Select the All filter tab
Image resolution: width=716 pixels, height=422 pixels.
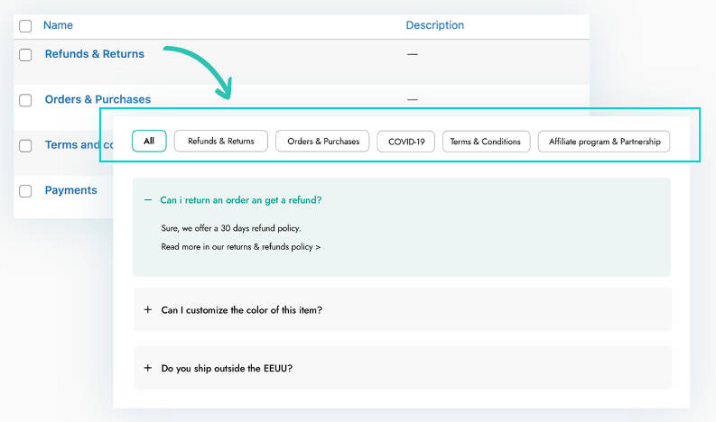coord(149,141)
